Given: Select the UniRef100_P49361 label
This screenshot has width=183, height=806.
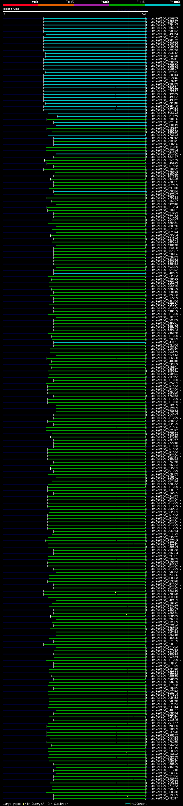Looking at the screenshot, I should (x=164, y=87).
